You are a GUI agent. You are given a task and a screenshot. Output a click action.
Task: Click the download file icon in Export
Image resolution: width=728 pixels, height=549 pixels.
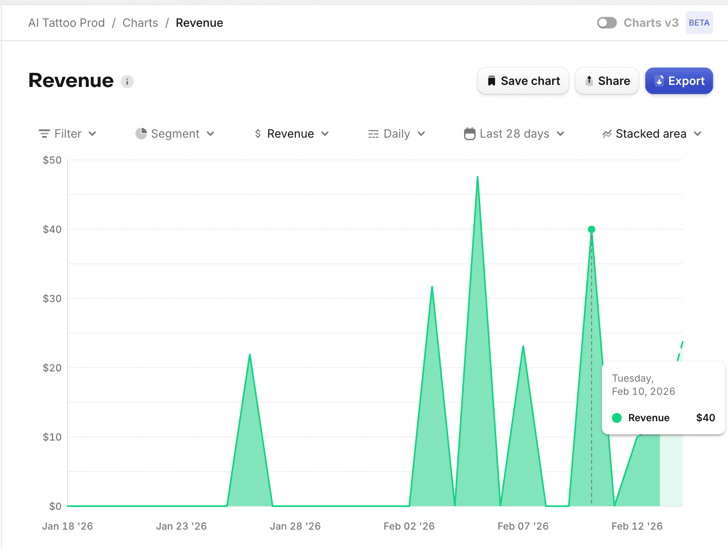tap(659, 81)
